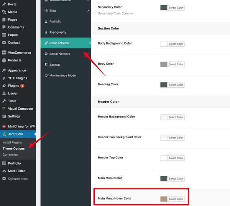The image size is (230, 206).
Task: Click the Popup icon
Action: click(4, 35)
